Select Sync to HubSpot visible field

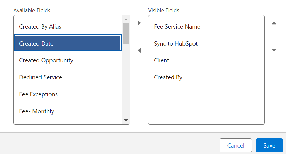coord(206,43)
